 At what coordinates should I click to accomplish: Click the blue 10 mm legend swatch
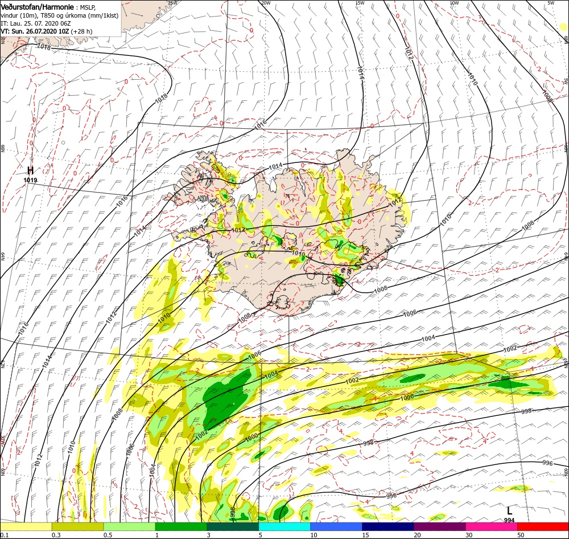pyautogui.click(x=336, y=526)
